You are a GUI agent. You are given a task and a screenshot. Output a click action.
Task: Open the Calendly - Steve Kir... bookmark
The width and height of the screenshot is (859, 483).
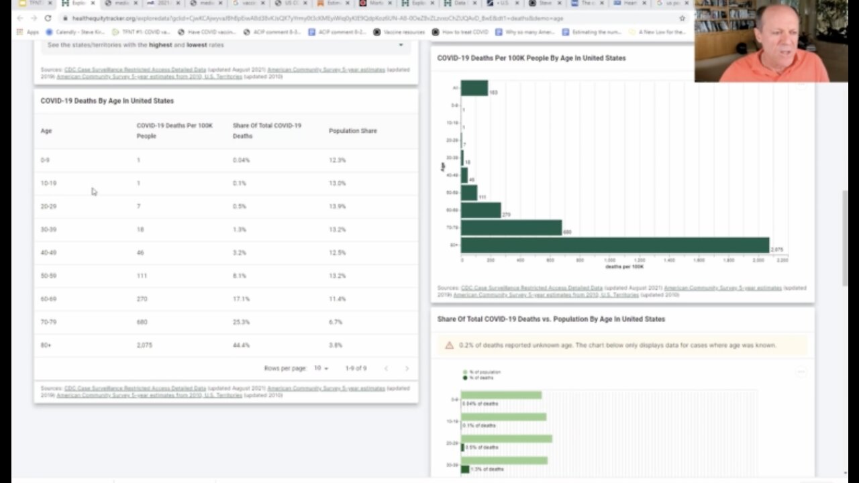[x=74, y=32]
